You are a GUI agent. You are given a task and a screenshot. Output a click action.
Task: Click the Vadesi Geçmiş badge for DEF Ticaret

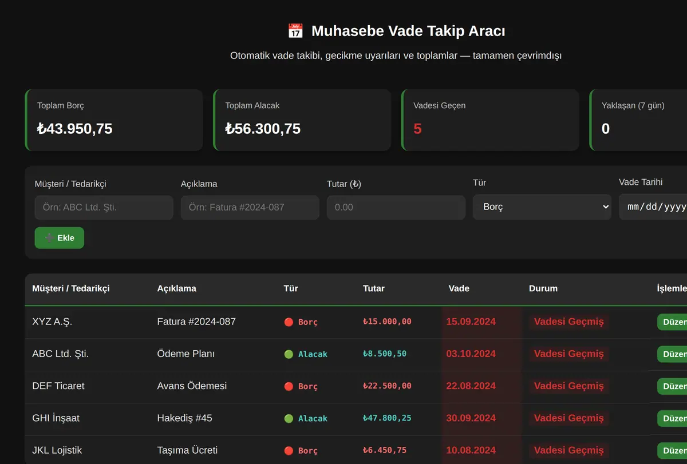[569, 386]
